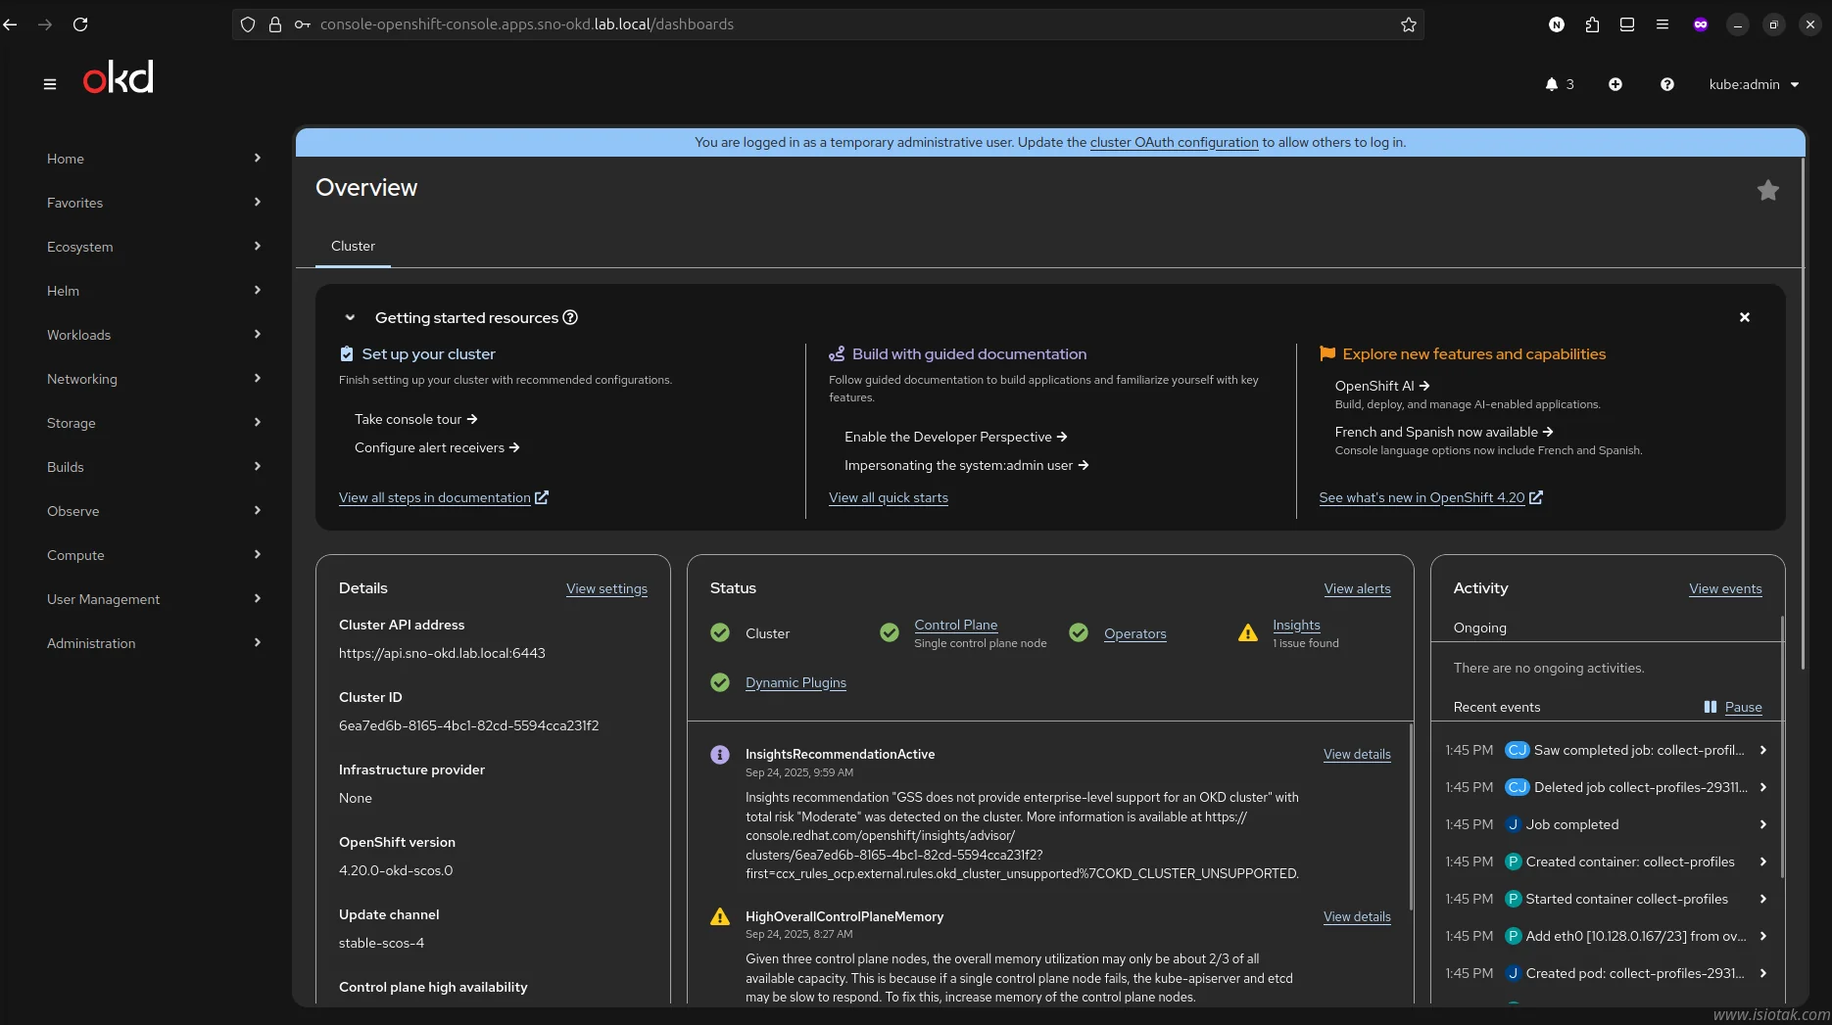
Task: Click the HighOverallControlPlaneMemory warning icon
Action: tap(720, 917)
